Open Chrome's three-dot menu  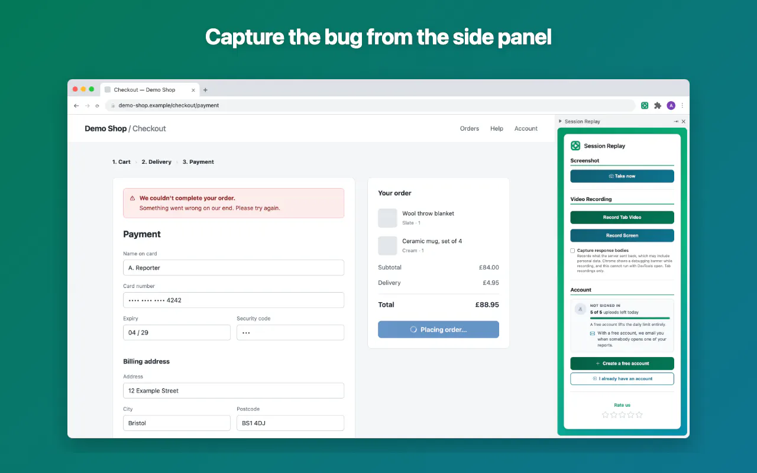(682, 105)
